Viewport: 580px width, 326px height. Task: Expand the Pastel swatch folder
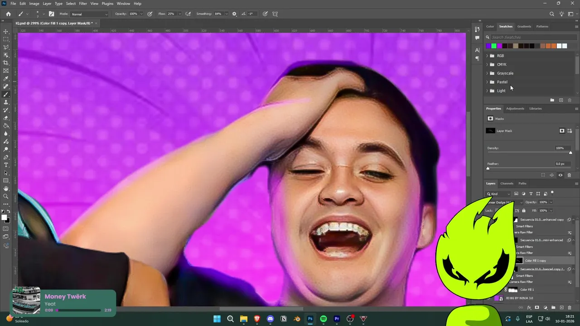(487, 82)
